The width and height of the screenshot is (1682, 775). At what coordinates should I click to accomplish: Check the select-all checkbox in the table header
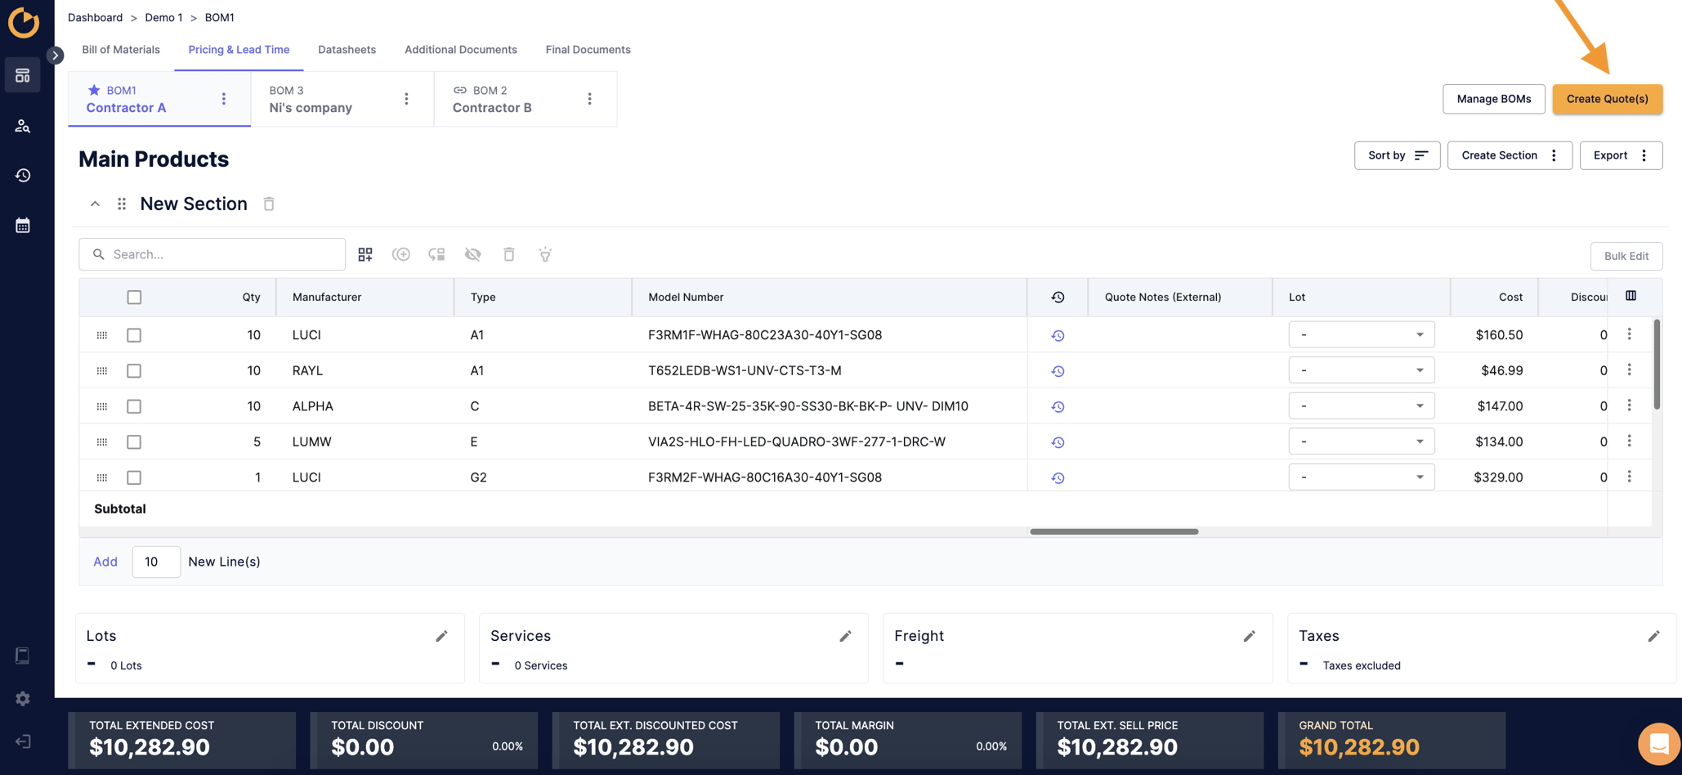coord(134,297)
